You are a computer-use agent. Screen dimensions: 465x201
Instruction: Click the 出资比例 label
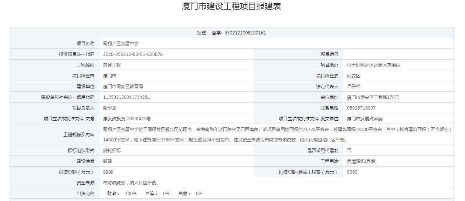pyautogui.click(x=85, y=194)
